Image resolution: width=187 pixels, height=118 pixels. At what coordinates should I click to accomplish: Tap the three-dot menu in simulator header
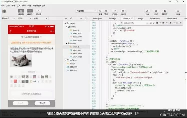point(52,31)
